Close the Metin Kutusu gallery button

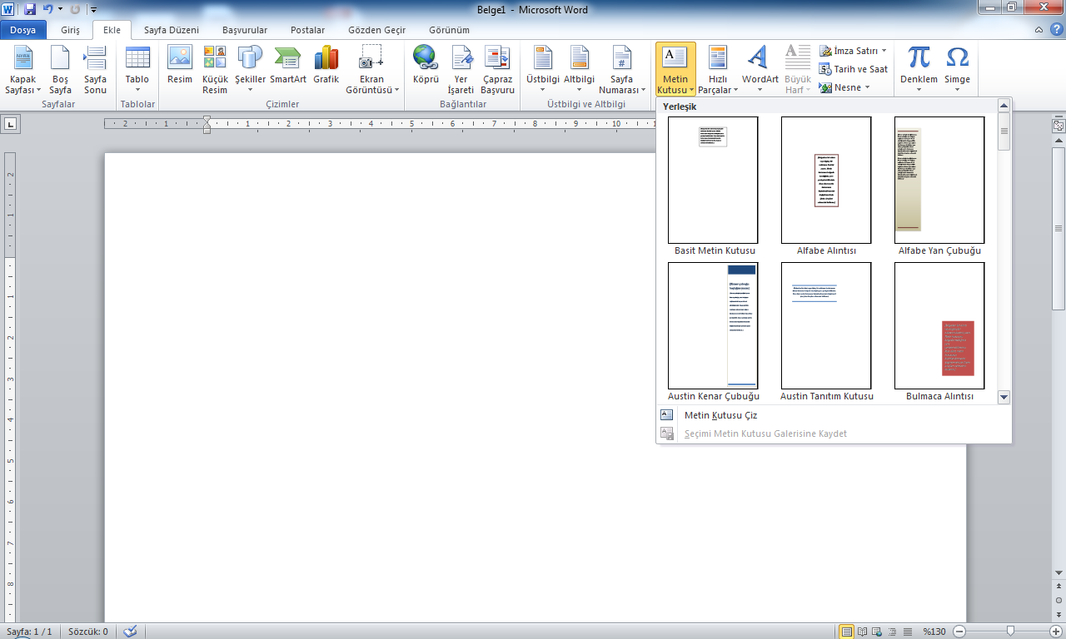[675, 70]
